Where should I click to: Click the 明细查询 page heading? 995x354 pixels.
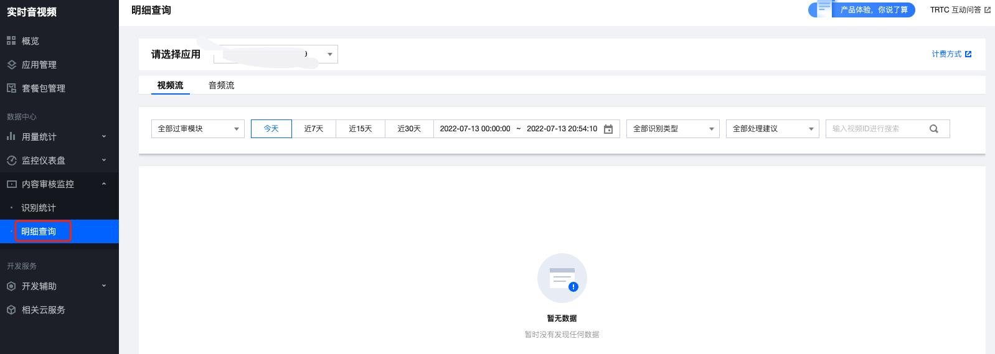[151, 10]
